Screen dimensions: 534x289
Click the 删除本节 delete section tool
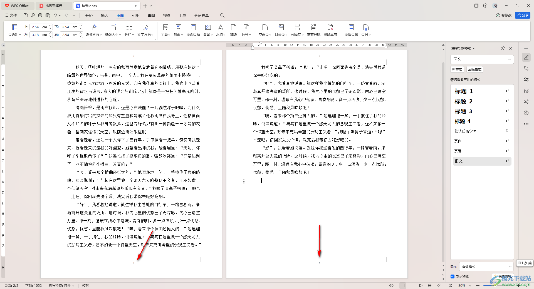click(330, 30)
